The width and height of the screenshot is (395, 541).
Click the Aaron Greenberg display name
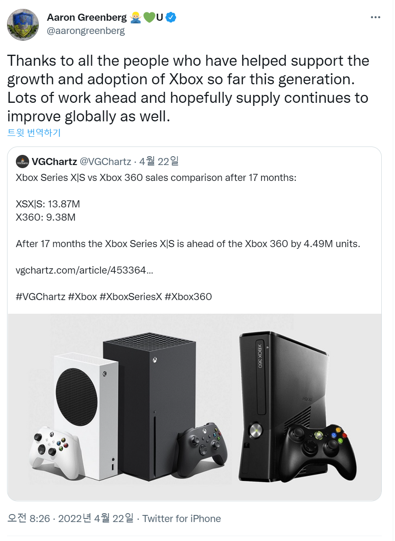point(87,18)
